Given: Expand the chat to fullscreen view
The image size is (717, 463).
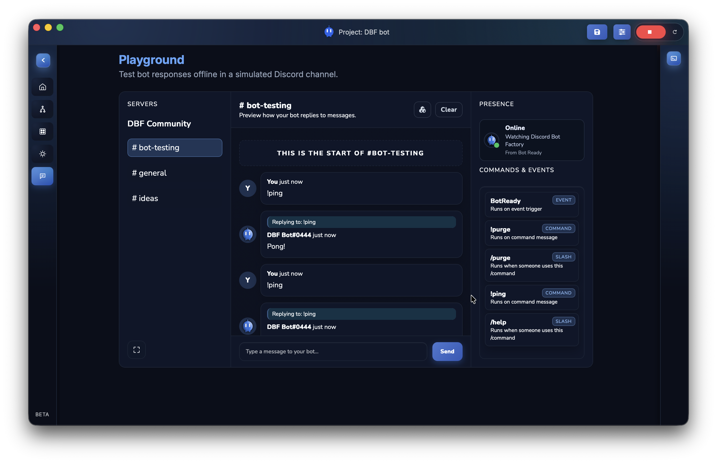Looking at the screenshot, I should click(x=137, y=349).
